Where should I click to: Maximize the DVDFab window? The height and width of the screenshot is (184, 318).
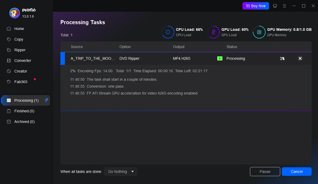[x=303, y=6]
